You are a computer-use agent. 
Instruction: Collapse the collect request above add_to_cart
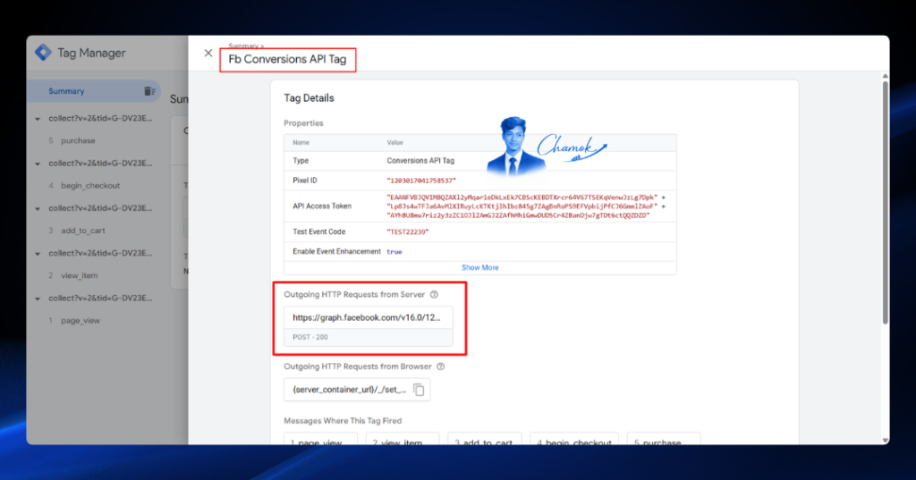[x=38, y=208]
